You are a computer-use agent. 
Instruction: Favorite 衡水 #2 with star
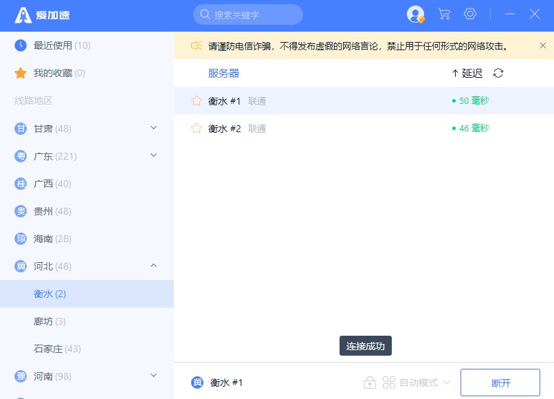click(196, 128)
